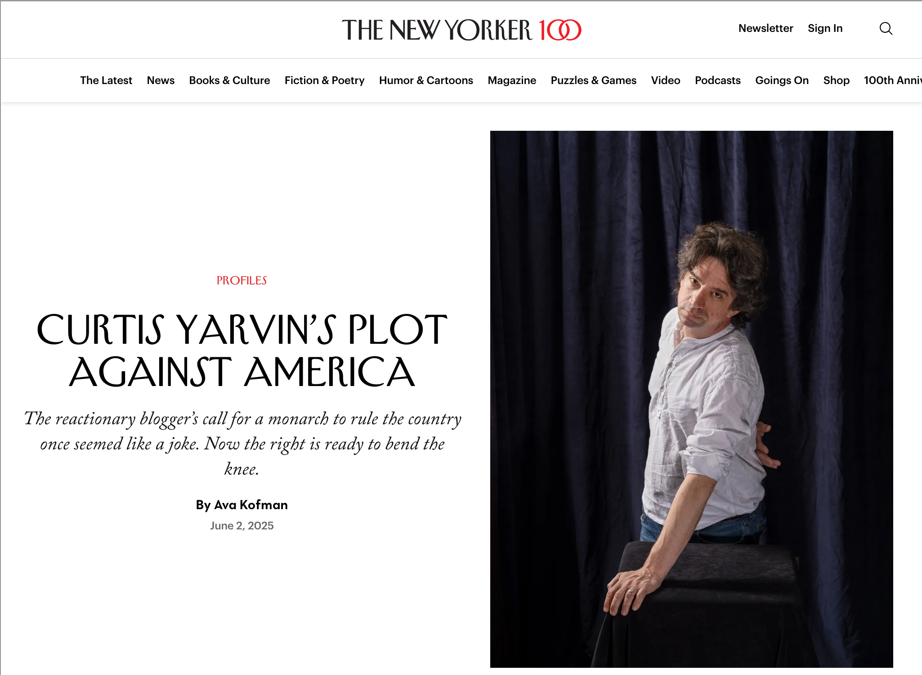The width and height of the screenshot is (922, 675).
Task: Click Sign In
Action: (825, 28)
